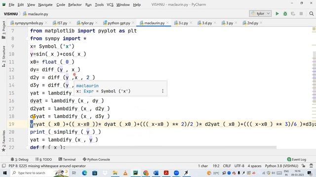Open the Tools menu
Screen dimensions: 316x177
coord(99,4)
